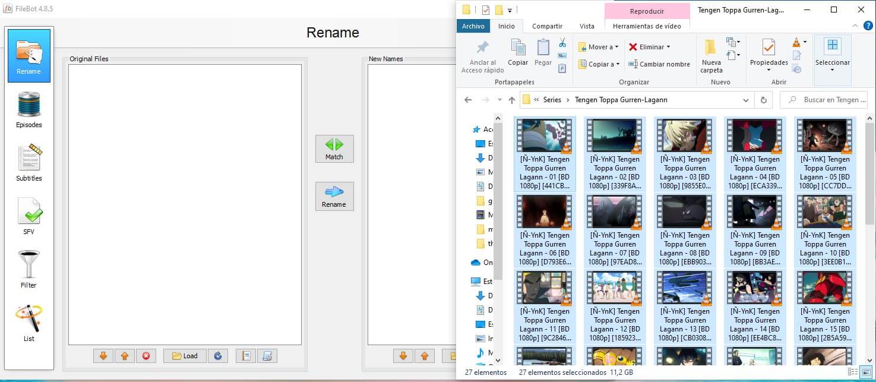The image size is (876, 382).
Task: Click Cambiar nombre in the ribbon
Action: click(x=659, y=64)
